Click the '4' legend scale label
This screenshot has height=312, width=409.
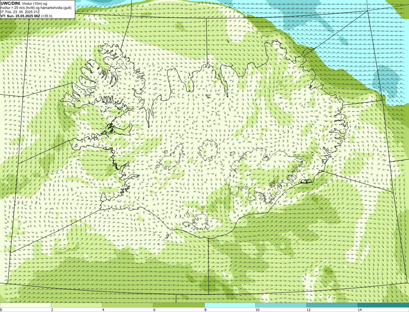[103, 310]
